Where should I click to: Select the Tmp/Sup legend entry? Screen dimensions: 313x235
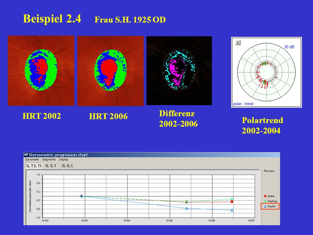271,201
